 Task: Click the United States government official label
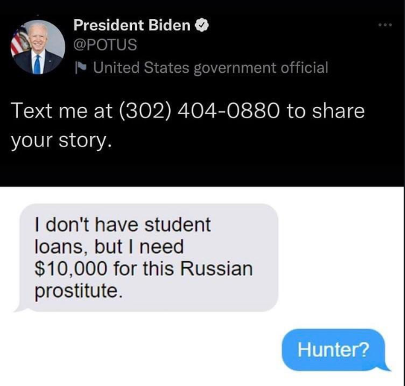[210, 68]
